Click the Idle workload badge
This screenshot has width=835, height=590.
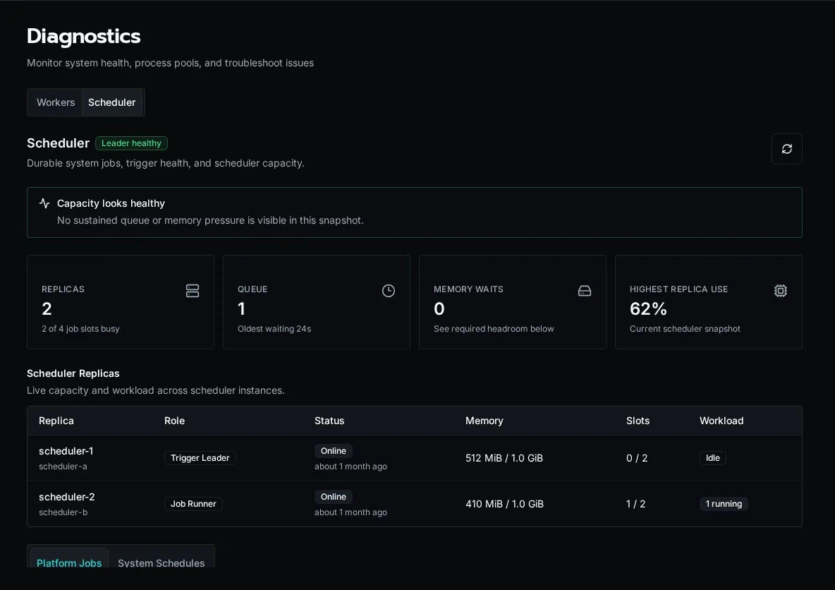(x=712, y=458)
